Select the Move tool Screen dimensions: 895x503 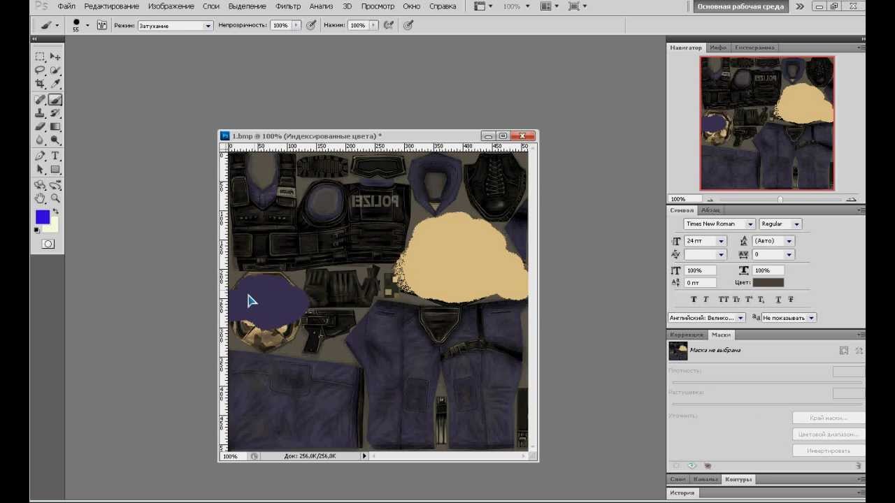[55, 57]
